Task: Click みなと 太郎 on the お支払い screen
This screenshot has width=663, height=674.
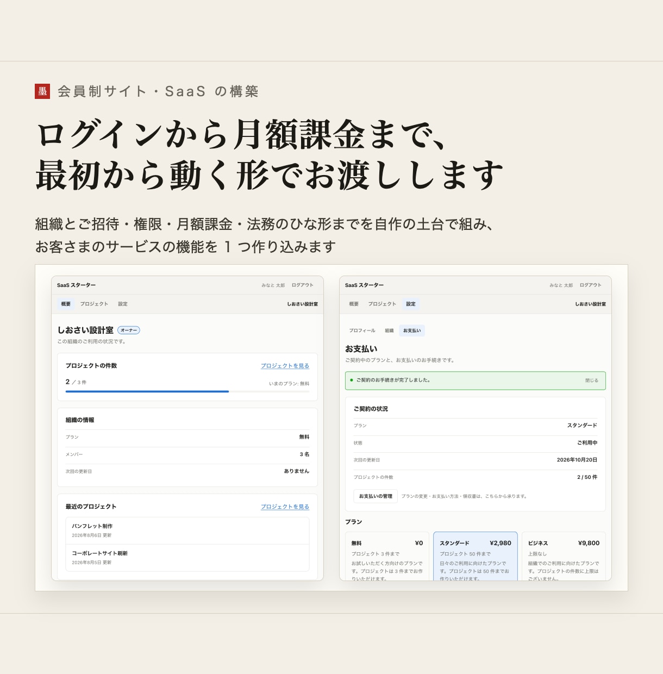Action: pos(561,285)
